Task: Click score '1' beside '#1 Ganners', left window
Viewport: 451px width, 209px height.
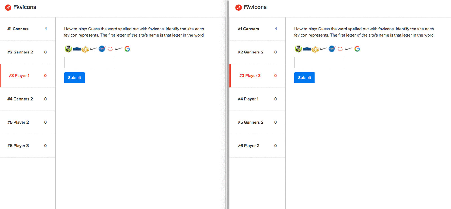Action: click(46, 29)
